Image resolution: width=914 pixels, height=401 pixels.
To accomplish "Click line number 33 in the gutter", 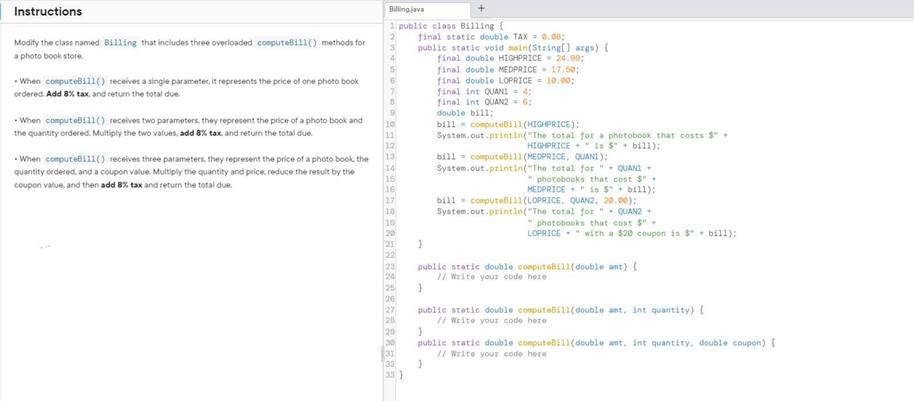I will coord(390,375).
